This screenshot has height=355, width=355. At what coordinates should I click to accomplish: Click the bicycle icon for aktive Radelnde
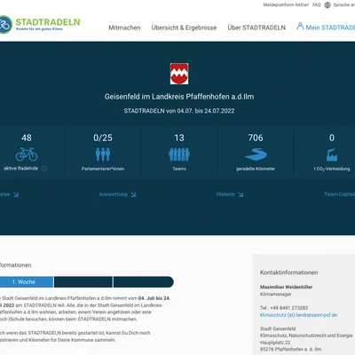pos(27,154)
